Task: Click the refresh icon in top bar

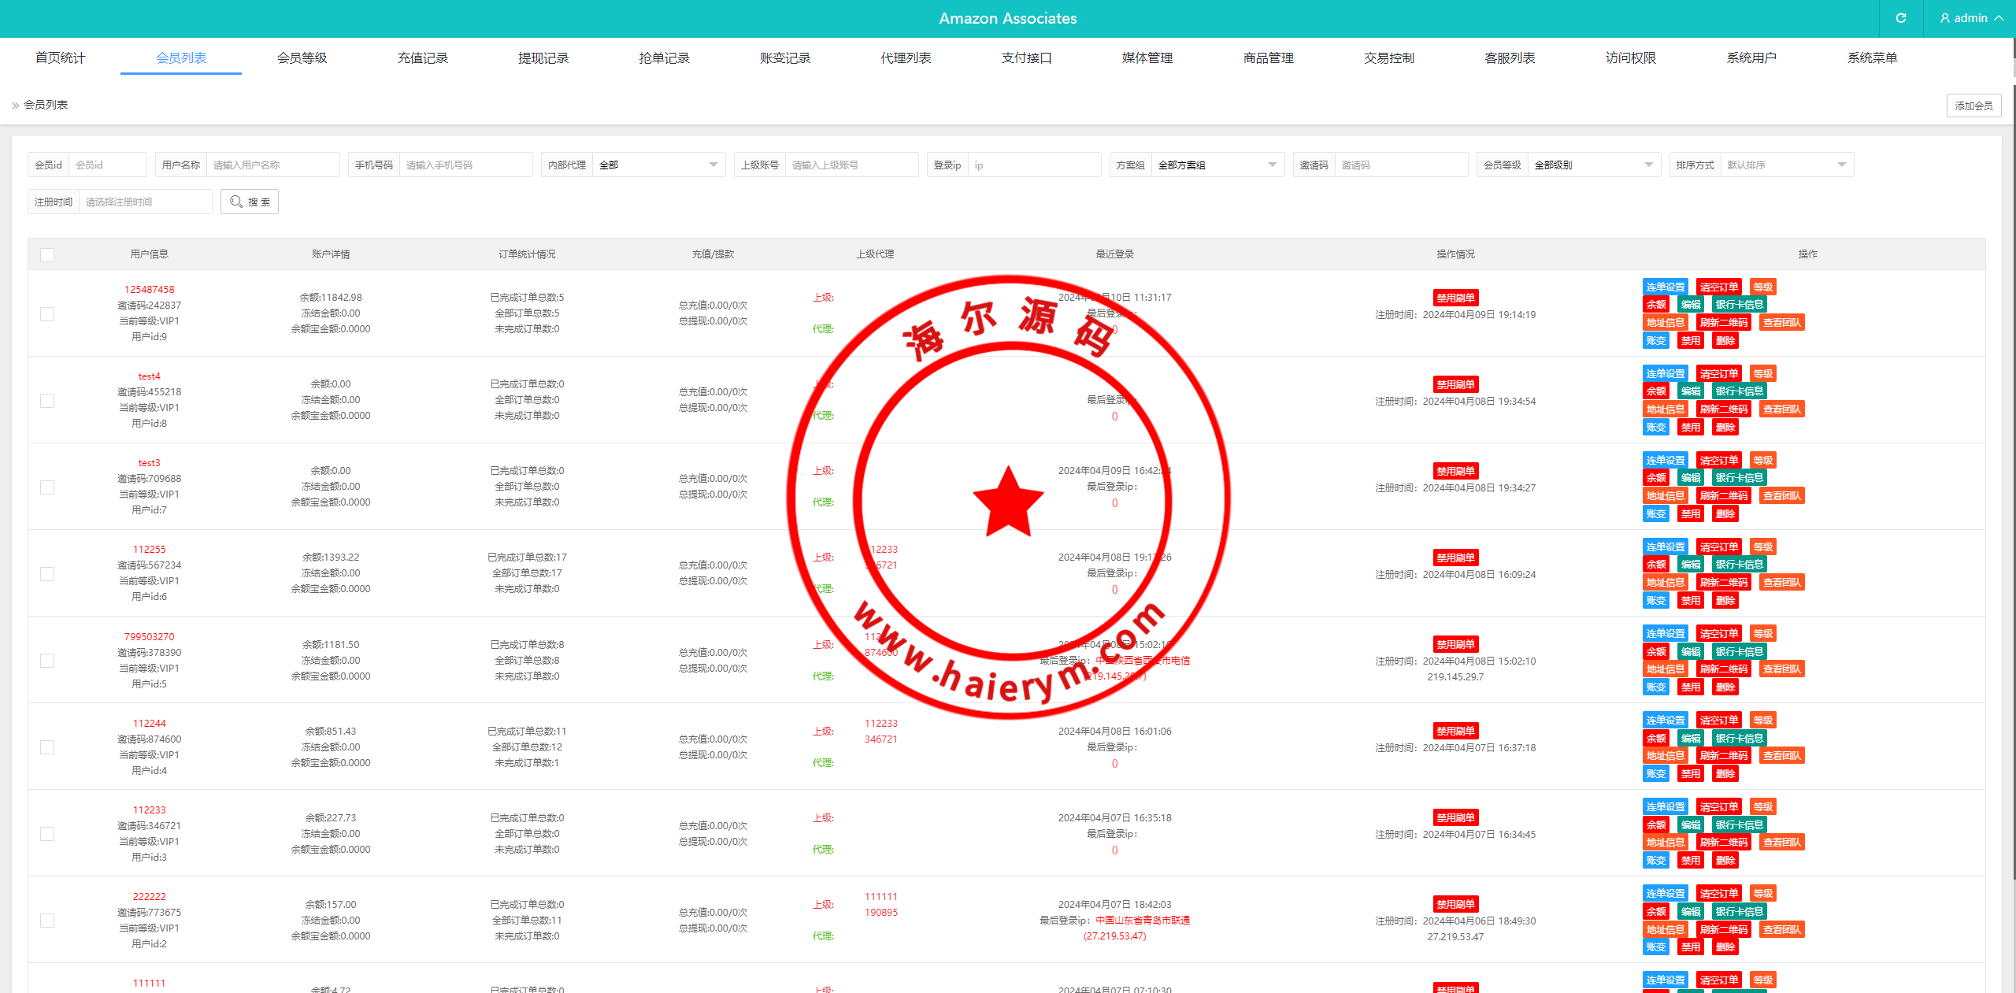Action: click(x=1900, y=18)
